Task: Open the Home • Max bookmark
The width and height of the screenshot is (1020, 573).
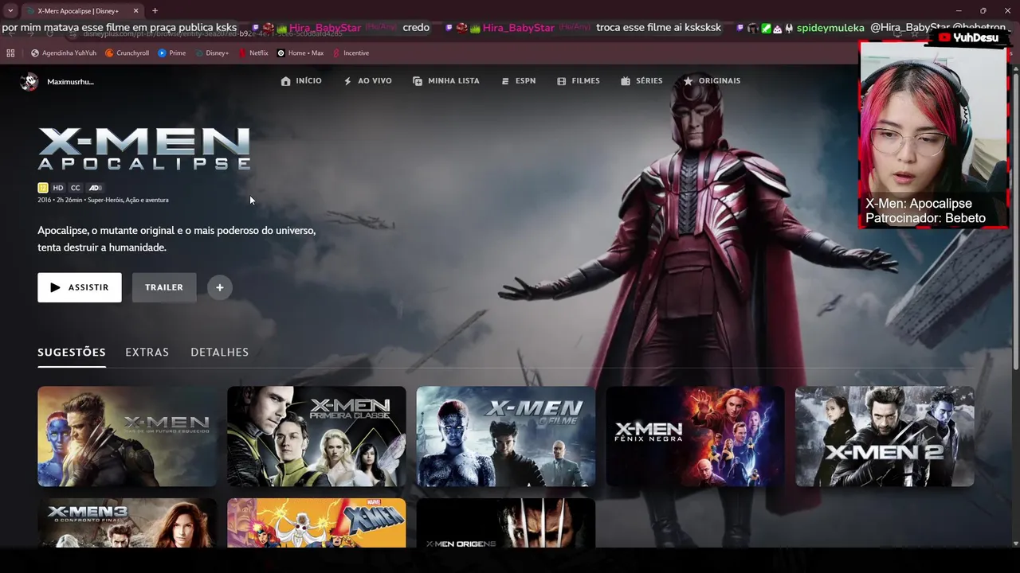Action: pos(300,53)
